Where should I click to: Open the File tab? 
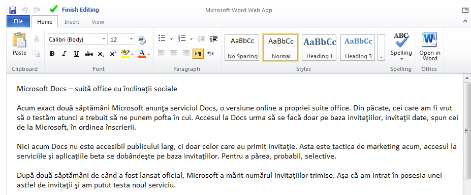(18, 22)
